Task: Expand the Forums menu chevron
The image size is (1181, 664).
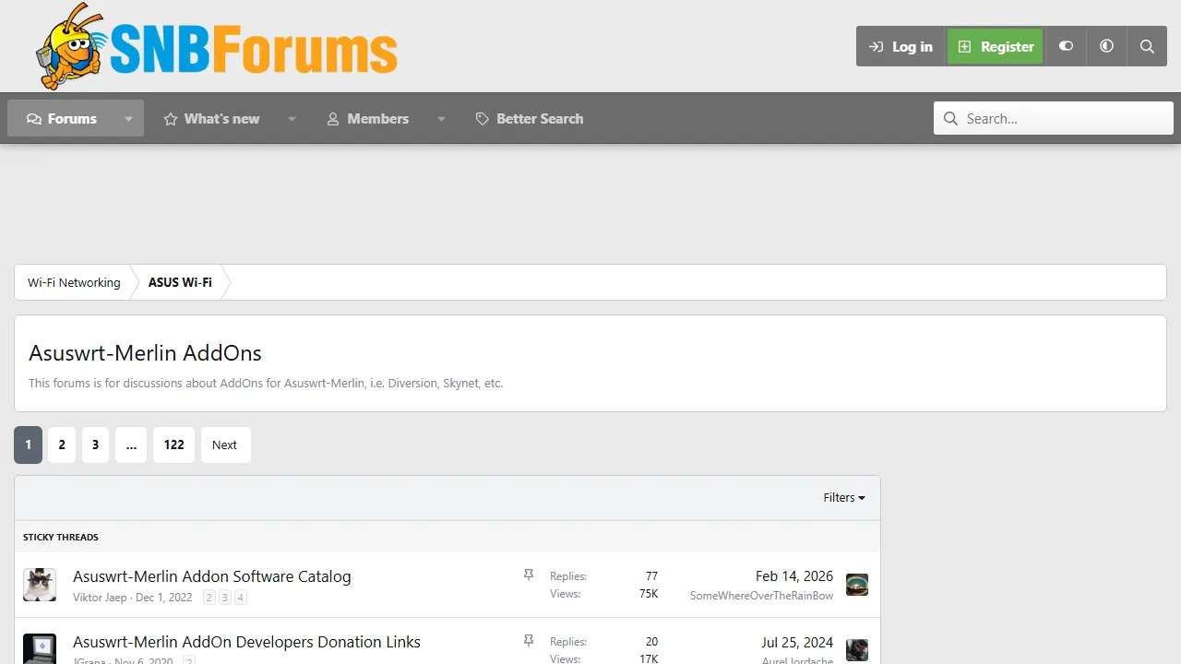Action: coord(128,118)
